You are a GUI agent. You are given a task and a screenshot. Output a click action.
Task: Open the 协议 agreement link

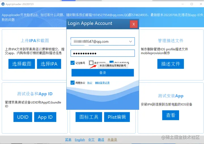90,83
